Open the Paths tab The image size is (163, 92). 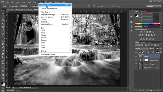[149, 42]
